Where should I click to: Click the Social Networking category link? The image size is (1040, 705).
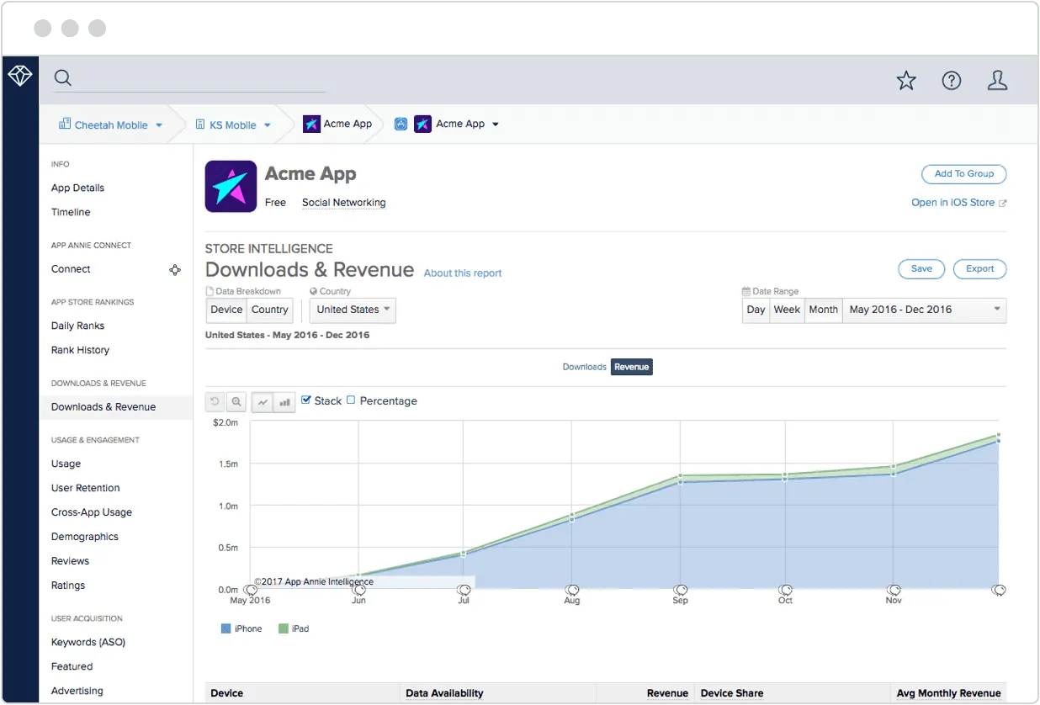coord(343,203)
